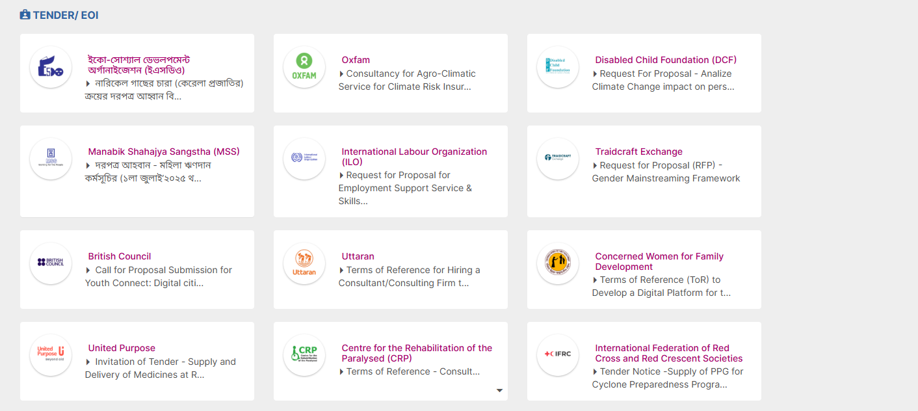Click the IFRC red cross logo
This screenshot has height=411, width=918.
(x=558, y=354)
